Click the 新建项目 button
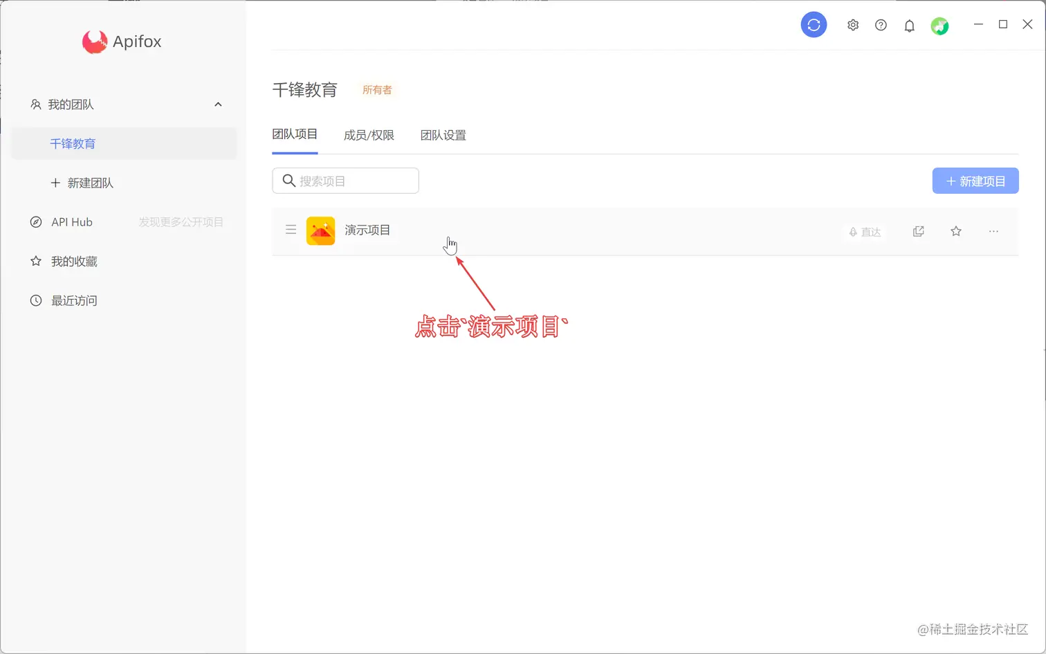The height and width of the screenshot is (654, 1046). (x=975, y=181)
